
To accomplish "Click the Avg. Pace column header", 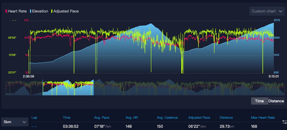I will 102,118.
